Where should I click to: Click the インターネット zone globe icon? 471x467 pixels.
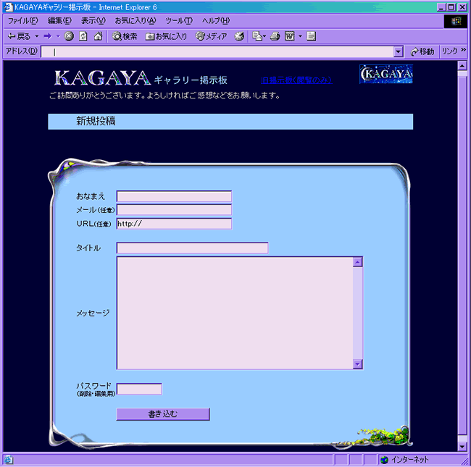tap(384, 460)
